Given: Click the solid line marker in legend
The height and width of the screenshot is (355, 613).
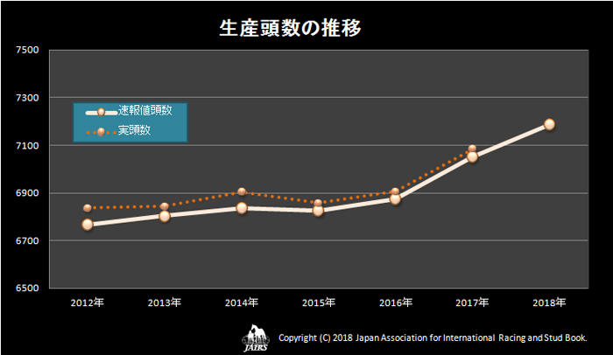Looking at the screenshot, I should click(101, 113).
